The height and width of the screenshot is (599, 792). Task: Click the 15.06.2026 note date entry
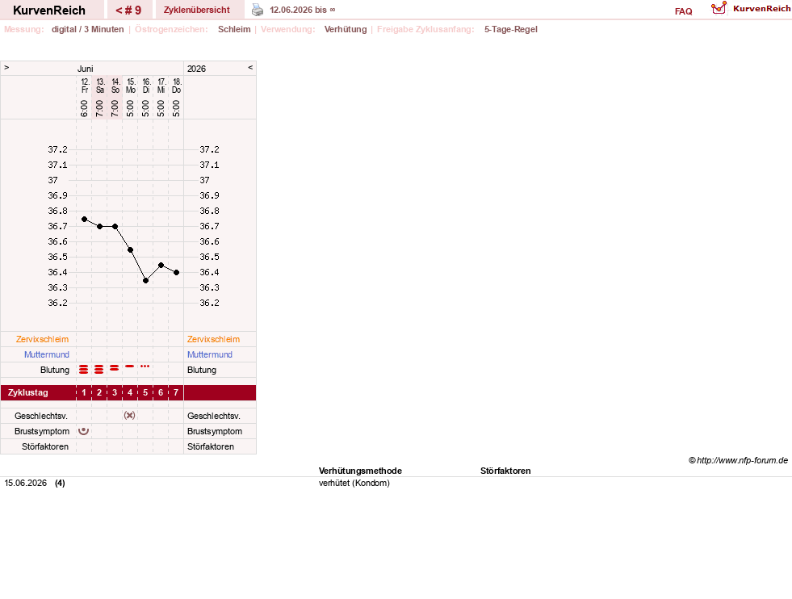(26, 483)
